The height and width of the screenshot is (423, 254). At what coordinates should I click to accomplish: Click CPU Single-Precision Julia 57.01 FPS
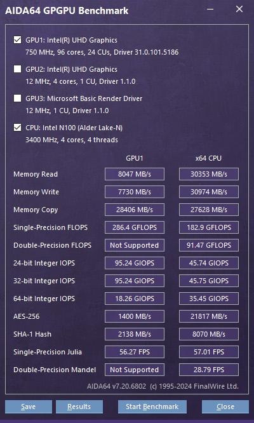click(209, 352)
